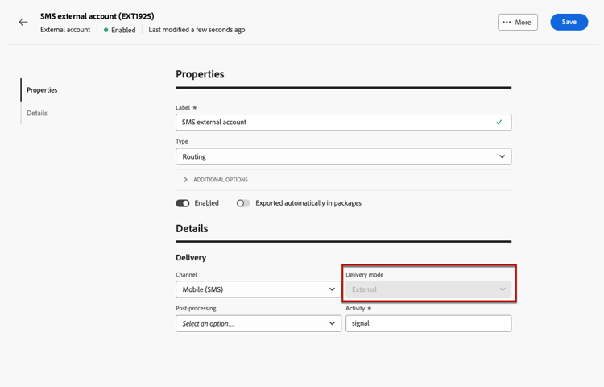Click the back arrow icon
The width and height of the screenshot is (604, 387).
[23, 22]
